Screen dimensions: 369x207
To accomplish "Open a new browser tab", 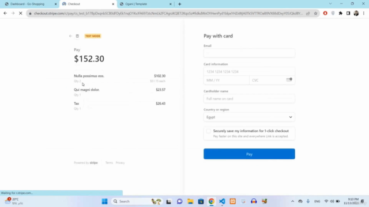I will (x=179, y=4).
